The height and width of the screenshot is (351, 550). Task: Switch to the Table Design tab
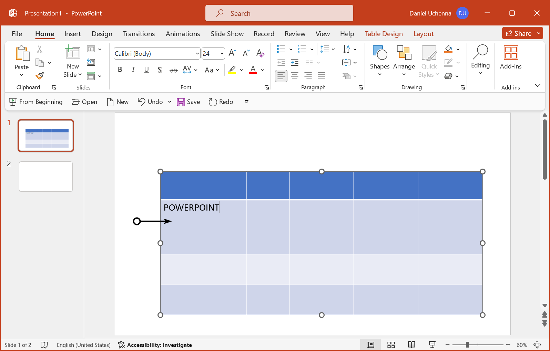[x=384, y=34]
